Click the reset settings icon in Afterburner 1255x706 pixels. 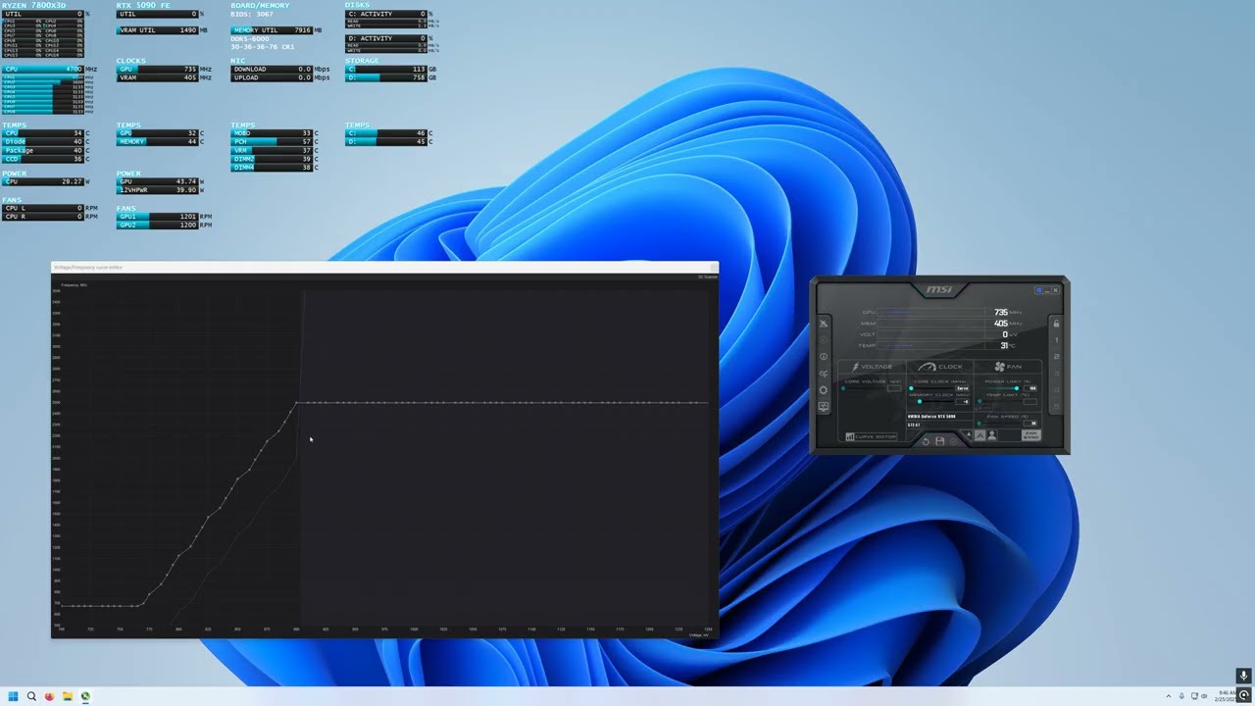[926, 441]
